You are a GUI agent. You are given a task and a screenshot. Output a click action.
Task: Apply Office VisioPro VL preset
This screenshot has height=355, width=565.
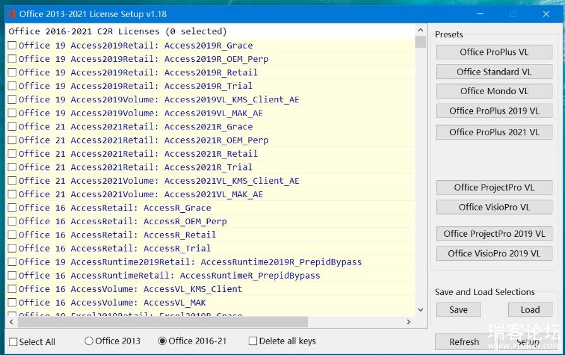click(494, 207)
